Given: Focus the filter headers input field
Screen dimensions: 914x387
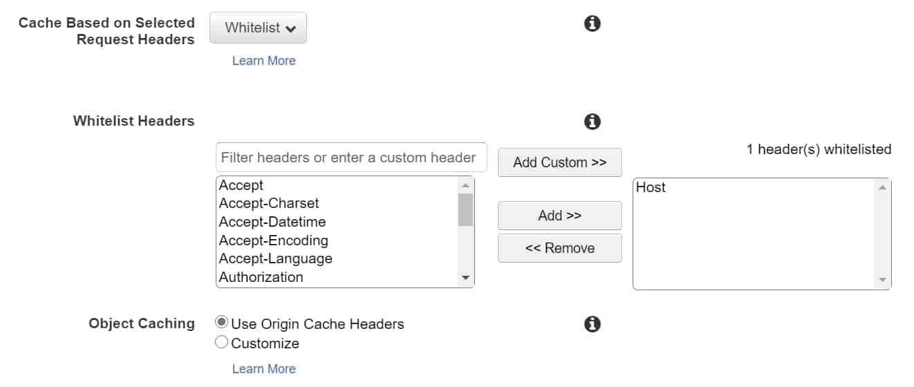Looking at the screenshot, I should [351, 158].
